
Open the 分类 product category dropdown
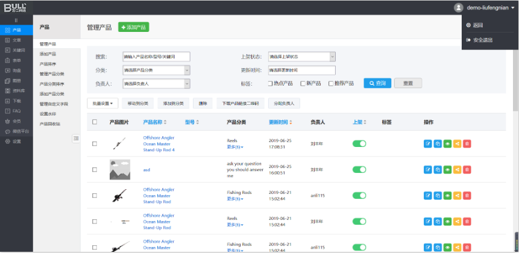156,70
